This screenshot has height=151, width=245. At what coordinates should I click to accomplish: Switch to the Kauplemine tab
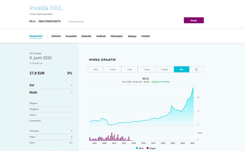(36, 36)
